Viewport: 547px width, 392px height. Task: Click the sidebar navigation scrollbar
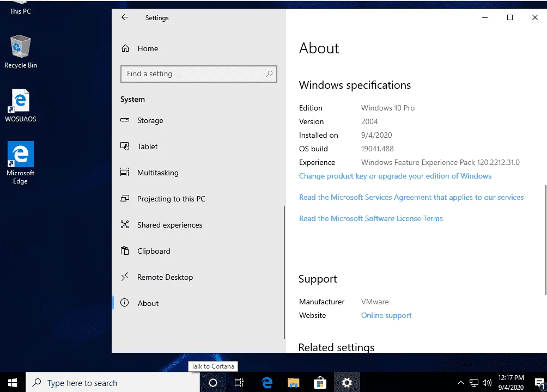pyautogui.click(x=284, y=272)
